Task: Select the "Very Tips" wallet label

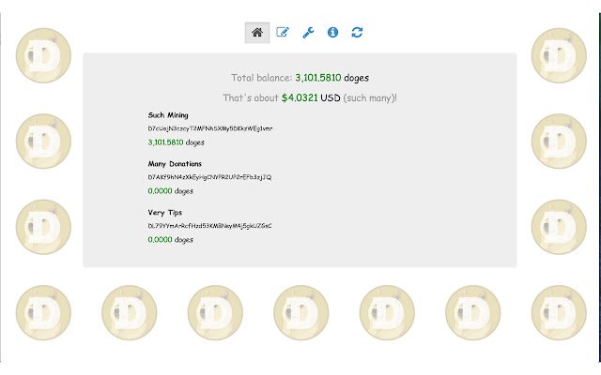Action: (165, 213)
